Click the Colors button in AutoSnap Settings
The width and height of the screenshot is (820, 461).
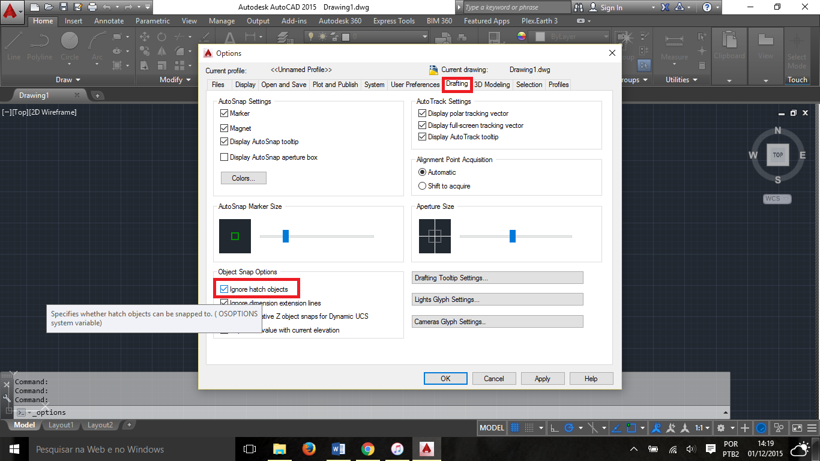243,178
